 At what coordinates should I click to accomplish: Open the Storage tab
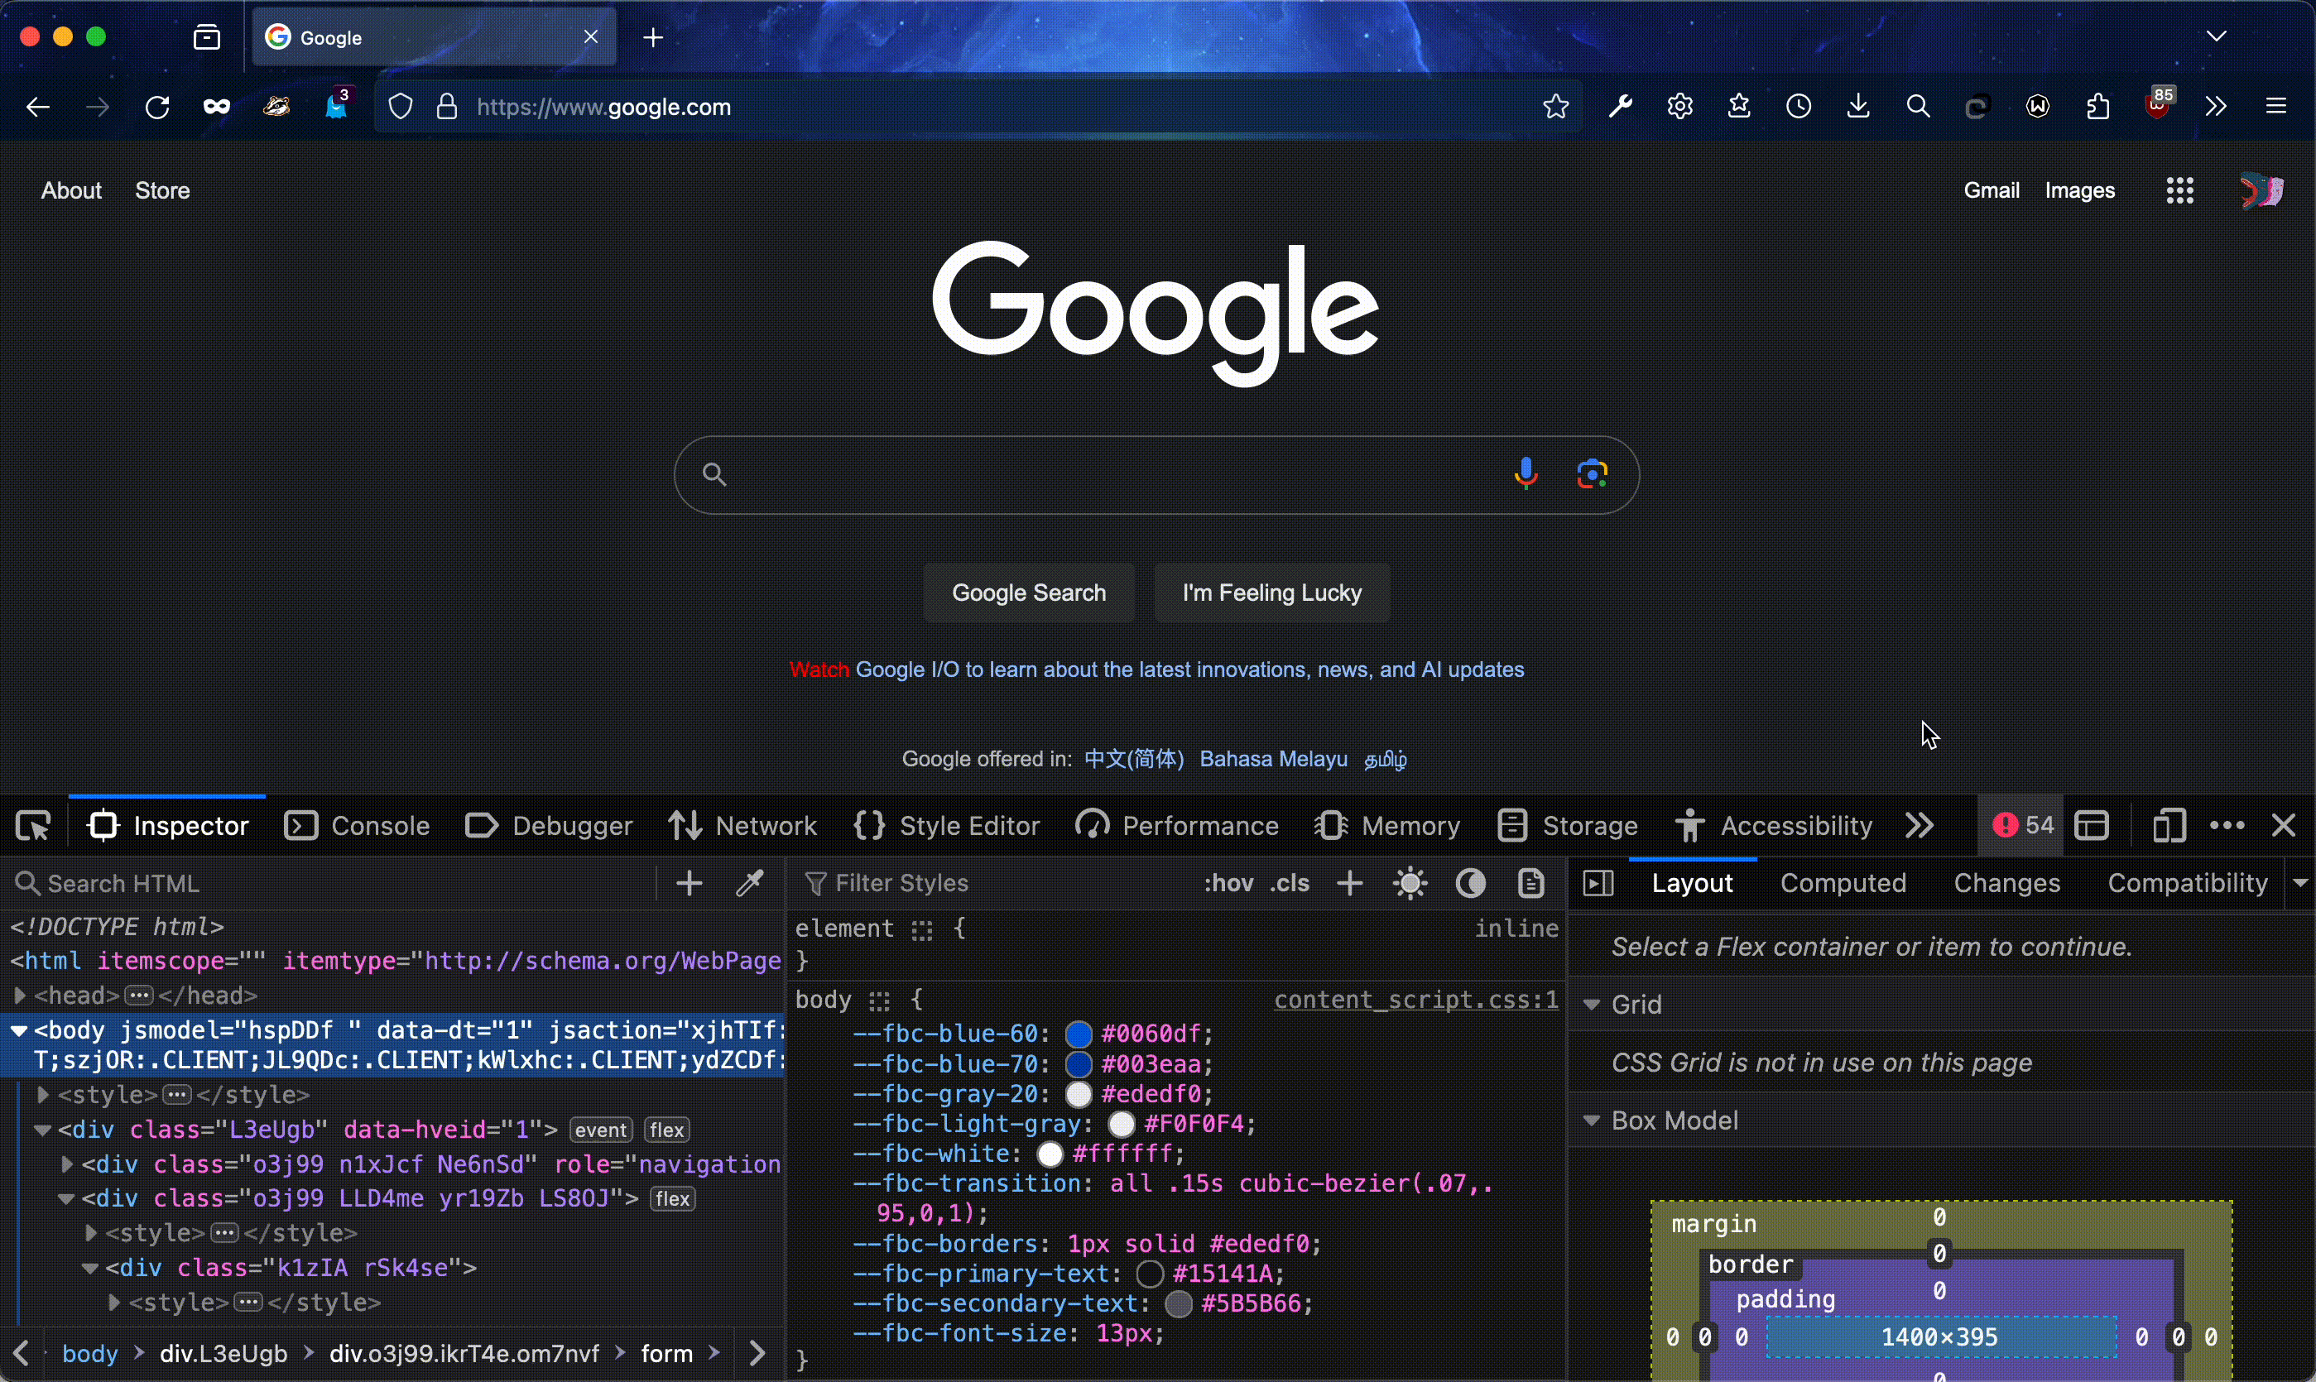pyautogui.click(x=1567, y=826)
